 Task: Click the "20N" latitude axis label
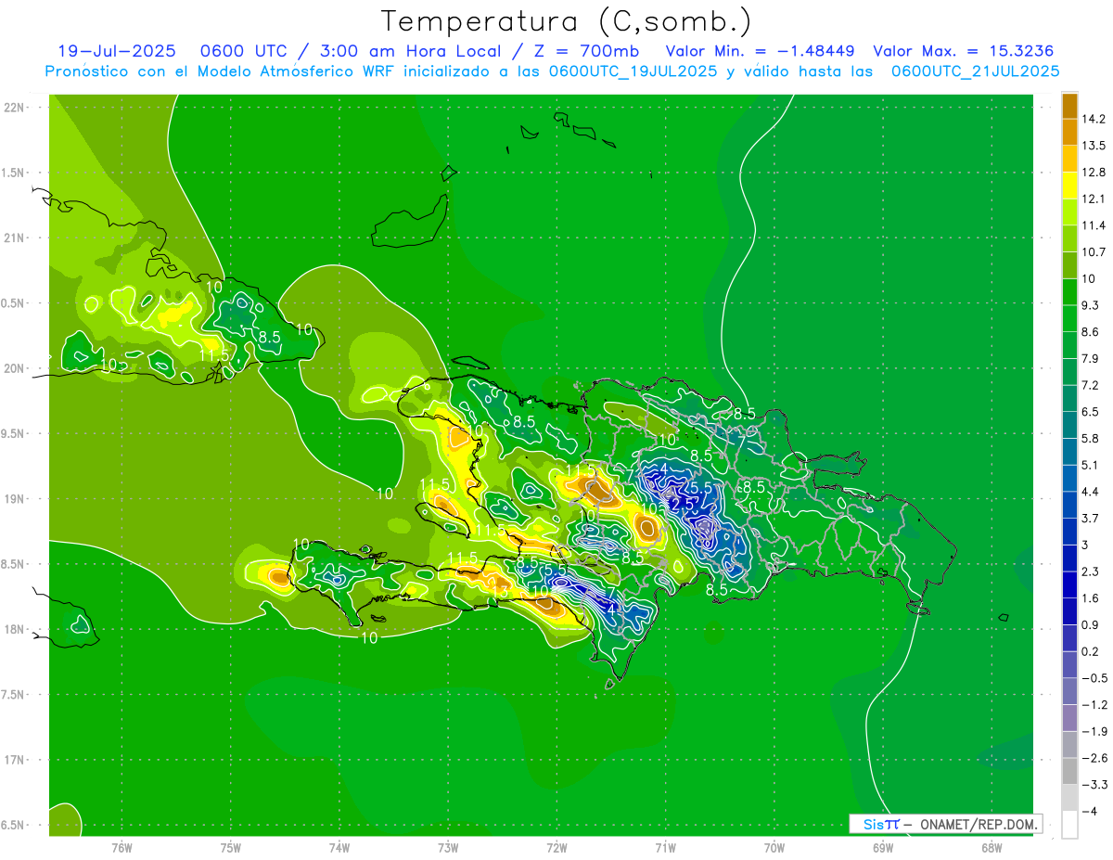point(15,368)
